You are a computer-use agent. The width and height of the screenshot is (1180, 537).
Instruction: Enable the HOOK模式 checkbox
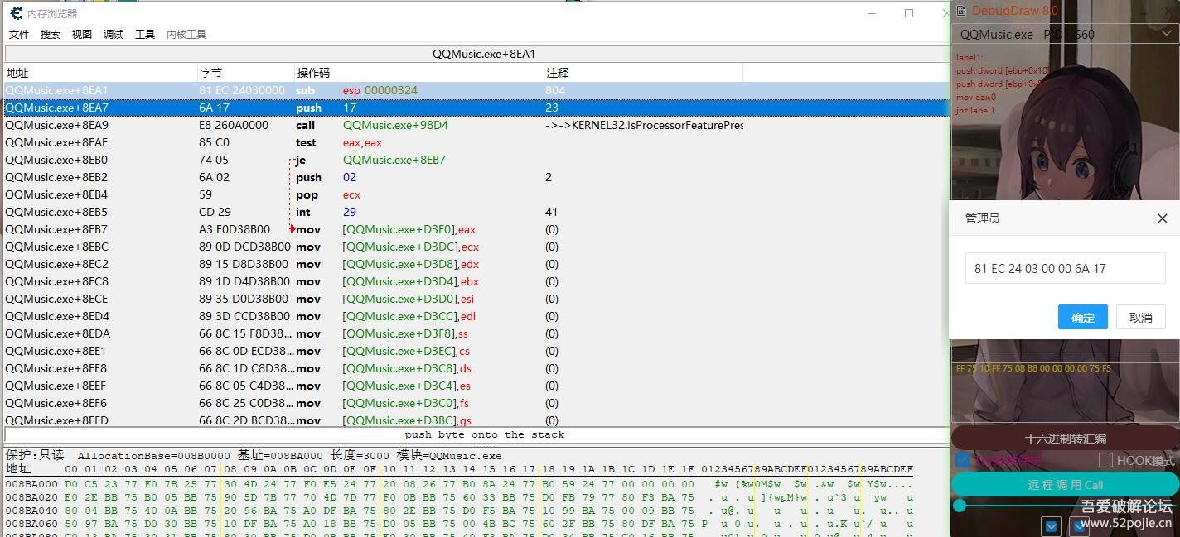1105,460
